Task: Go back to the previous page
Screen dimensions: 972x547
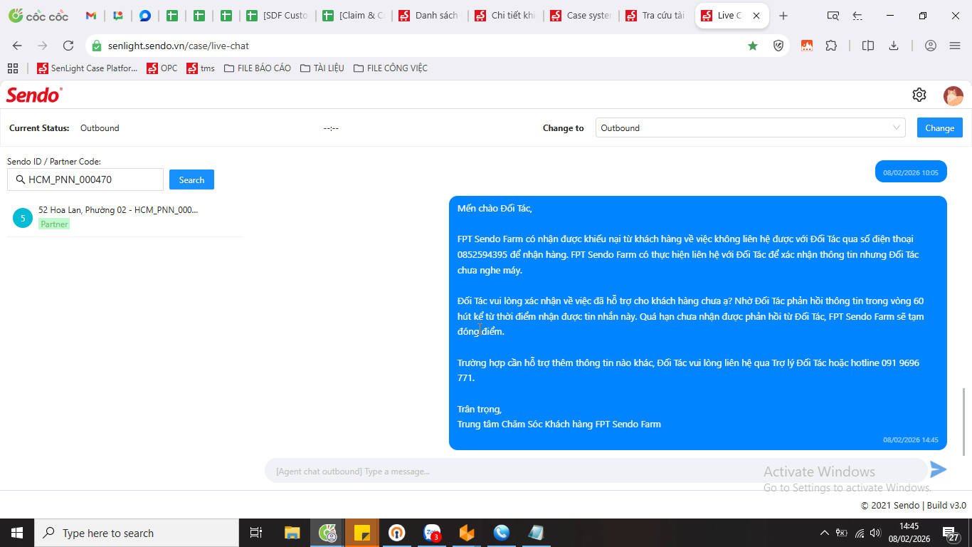Action: coord(17,46)
